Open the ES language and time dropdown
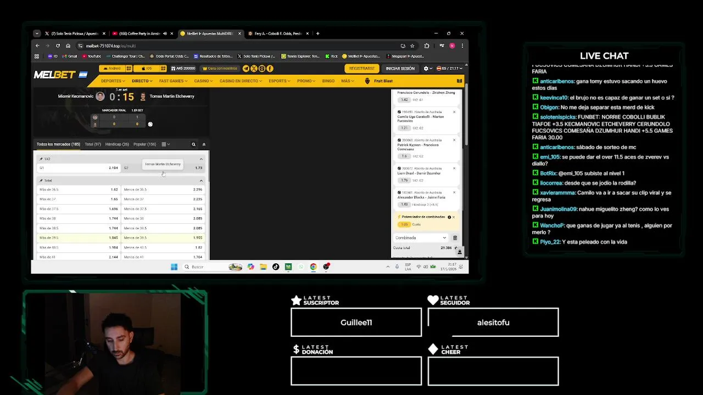Viewport: 703px width, 395px height. pyautogui.click(x=450, y=69)
